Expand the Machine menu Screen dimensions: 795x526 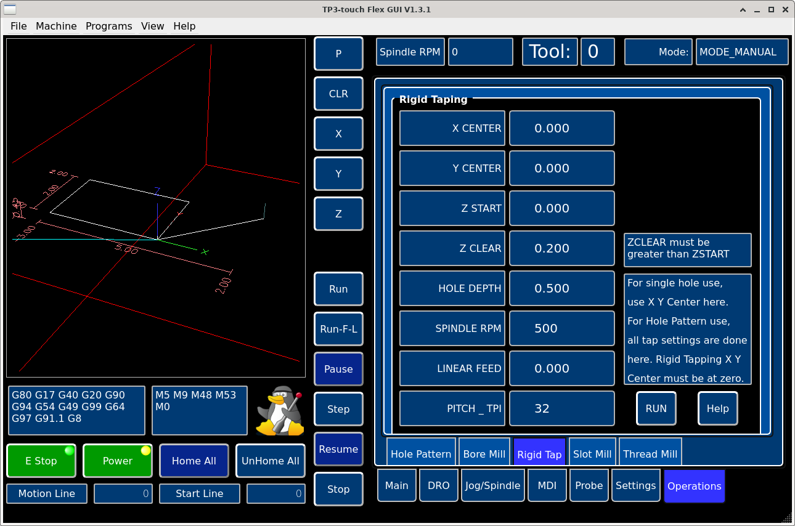tap(56, 26)
